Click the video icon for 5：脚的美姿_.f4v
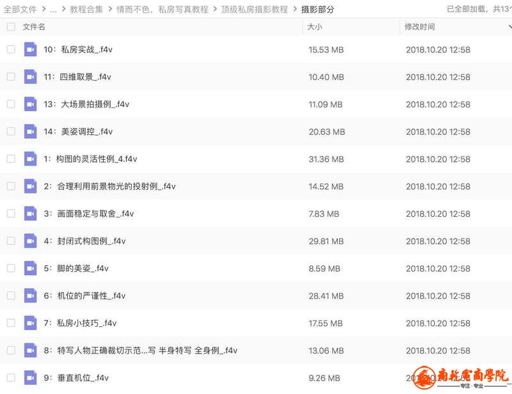Image resolution: width=512 pixels, height=394 pixels. point(30,269)
